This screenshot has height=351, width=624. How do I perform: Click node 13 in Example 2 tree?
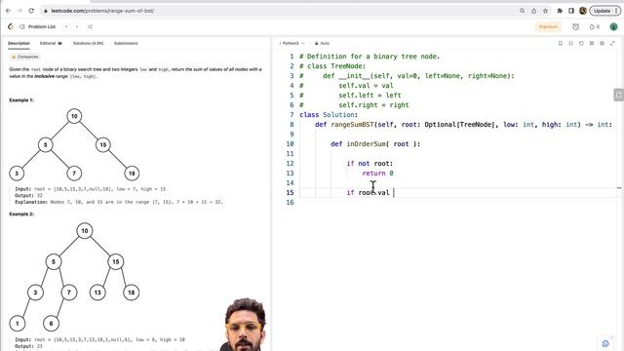pos(97,292)
